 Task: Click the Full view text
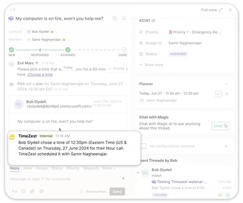point(209,10)
